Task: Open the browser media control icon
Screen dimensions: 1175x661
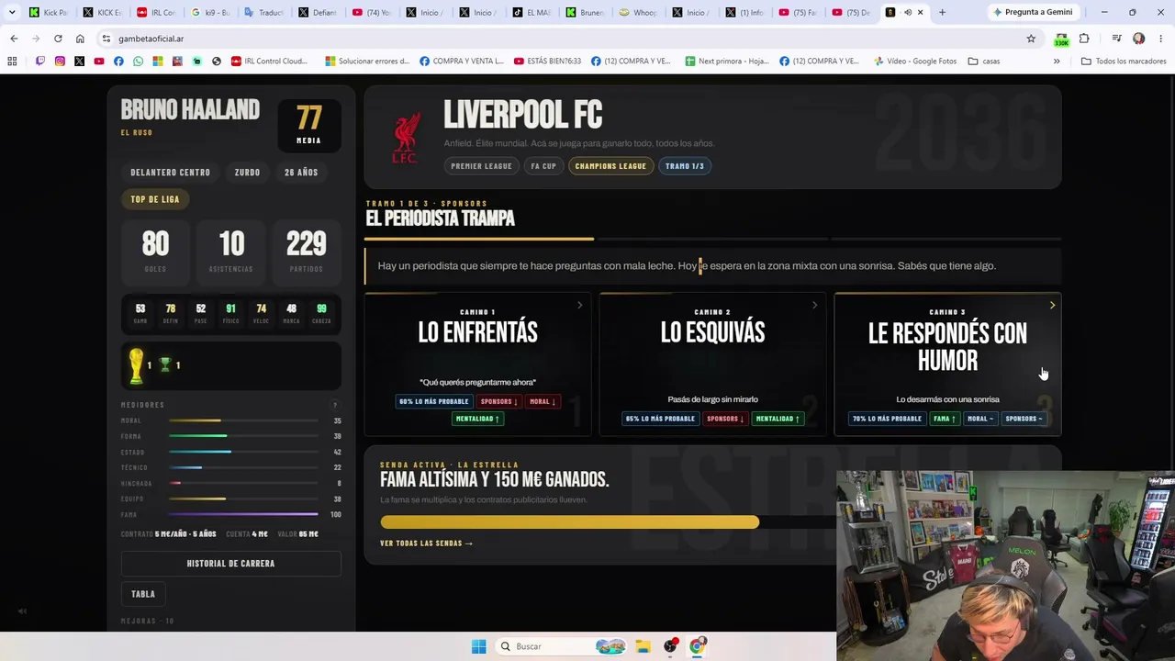Action: coord(1116,39)
